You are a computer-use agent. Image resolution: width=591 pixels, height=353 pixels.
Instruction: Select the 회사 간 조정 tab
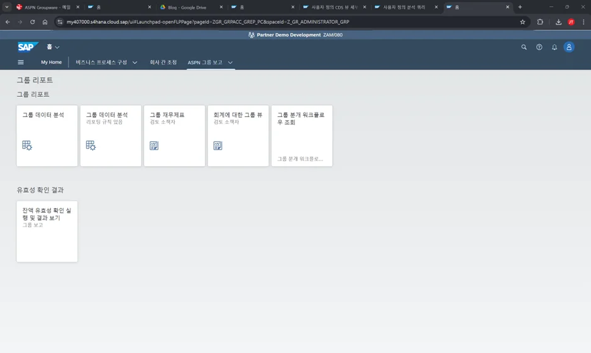pos(163,62)
